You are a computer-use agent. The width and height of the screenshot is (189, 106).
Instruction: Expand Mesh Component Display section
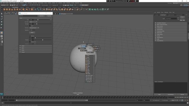[x=171, y=25]
